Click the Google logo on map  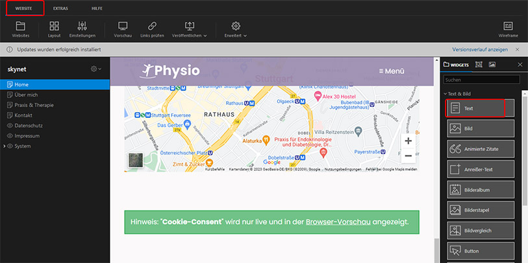pos(271,162)
